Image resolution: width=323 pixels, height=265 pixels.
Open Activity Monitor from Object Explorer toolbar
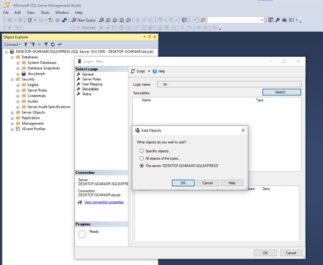point(60,44)
